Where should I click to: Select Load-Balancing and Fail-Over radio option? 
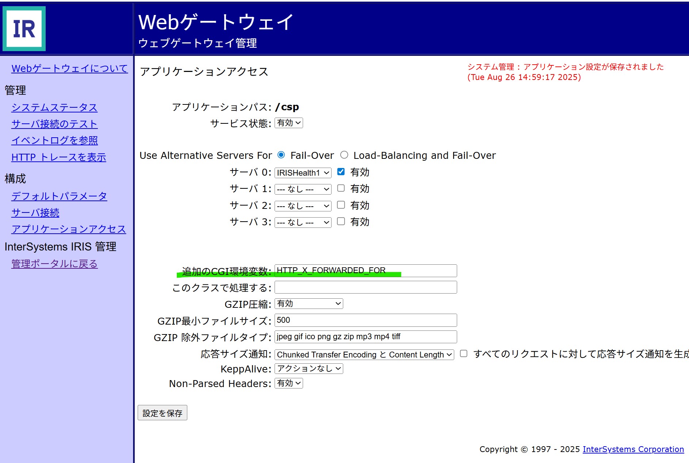tap(344, 155)
